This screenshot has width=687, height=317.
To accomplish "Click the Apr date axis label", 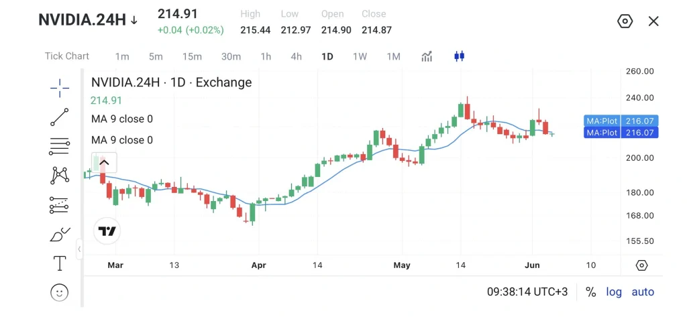I will (259, 265).
